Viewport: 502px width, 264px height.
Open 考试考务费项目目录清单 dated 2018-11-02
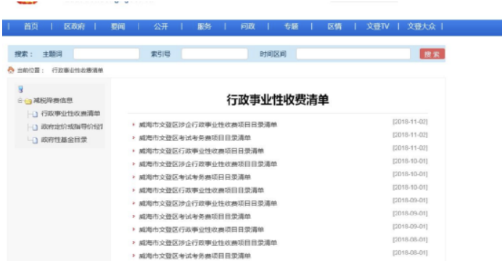[x=194, y=138]
